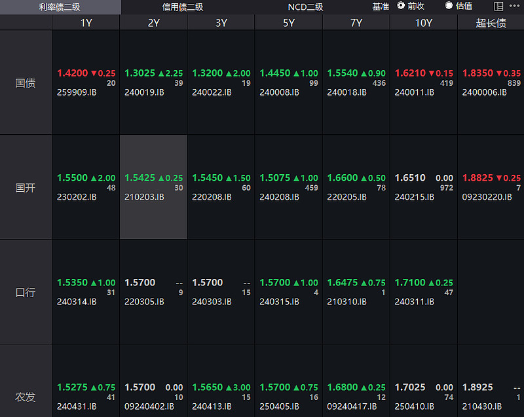Click the 超长债 column header
Image resolution: width=524 pixels, height=417 pixels.
tap(491, 23)
